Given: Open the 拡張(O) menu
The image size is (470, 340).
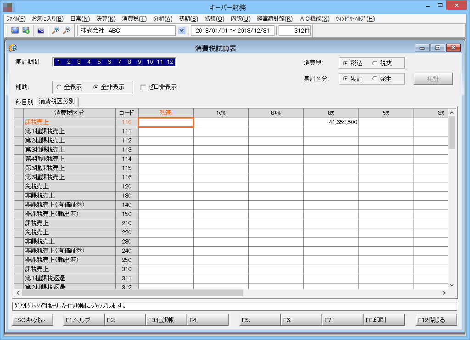Looking at the screenshot, I should pyautogui.click(x=214, y=18).
